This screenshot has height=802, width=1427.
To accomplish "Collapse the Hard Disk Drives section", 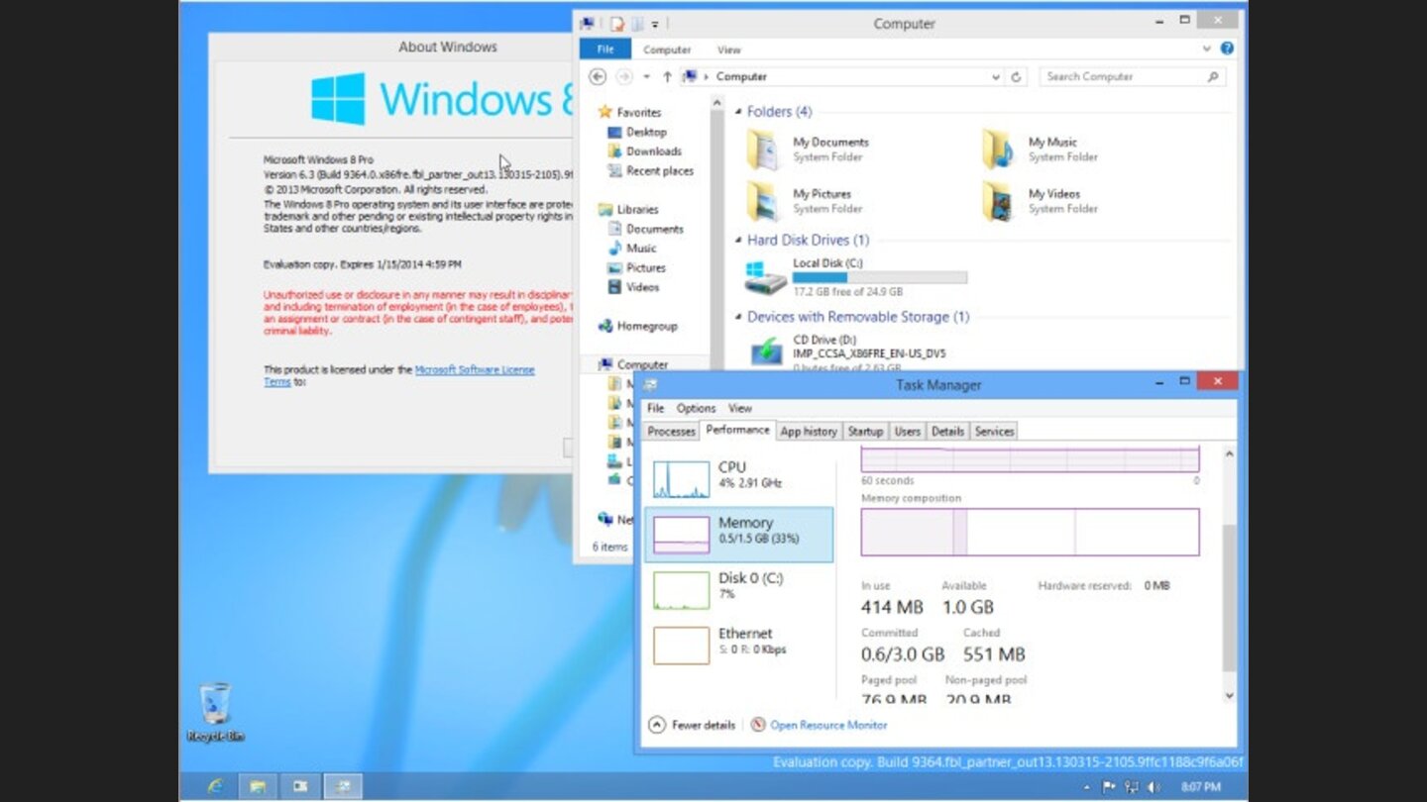I will 736,240.
